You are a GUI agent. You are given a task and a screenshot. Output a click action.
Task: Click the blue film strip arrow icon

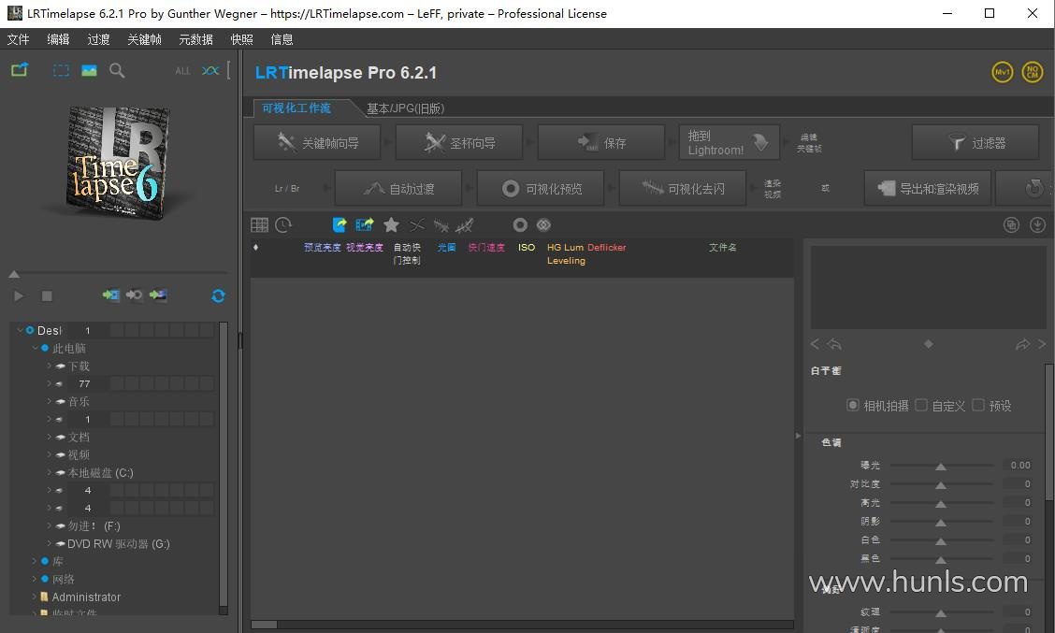click(x=365, y=224)
